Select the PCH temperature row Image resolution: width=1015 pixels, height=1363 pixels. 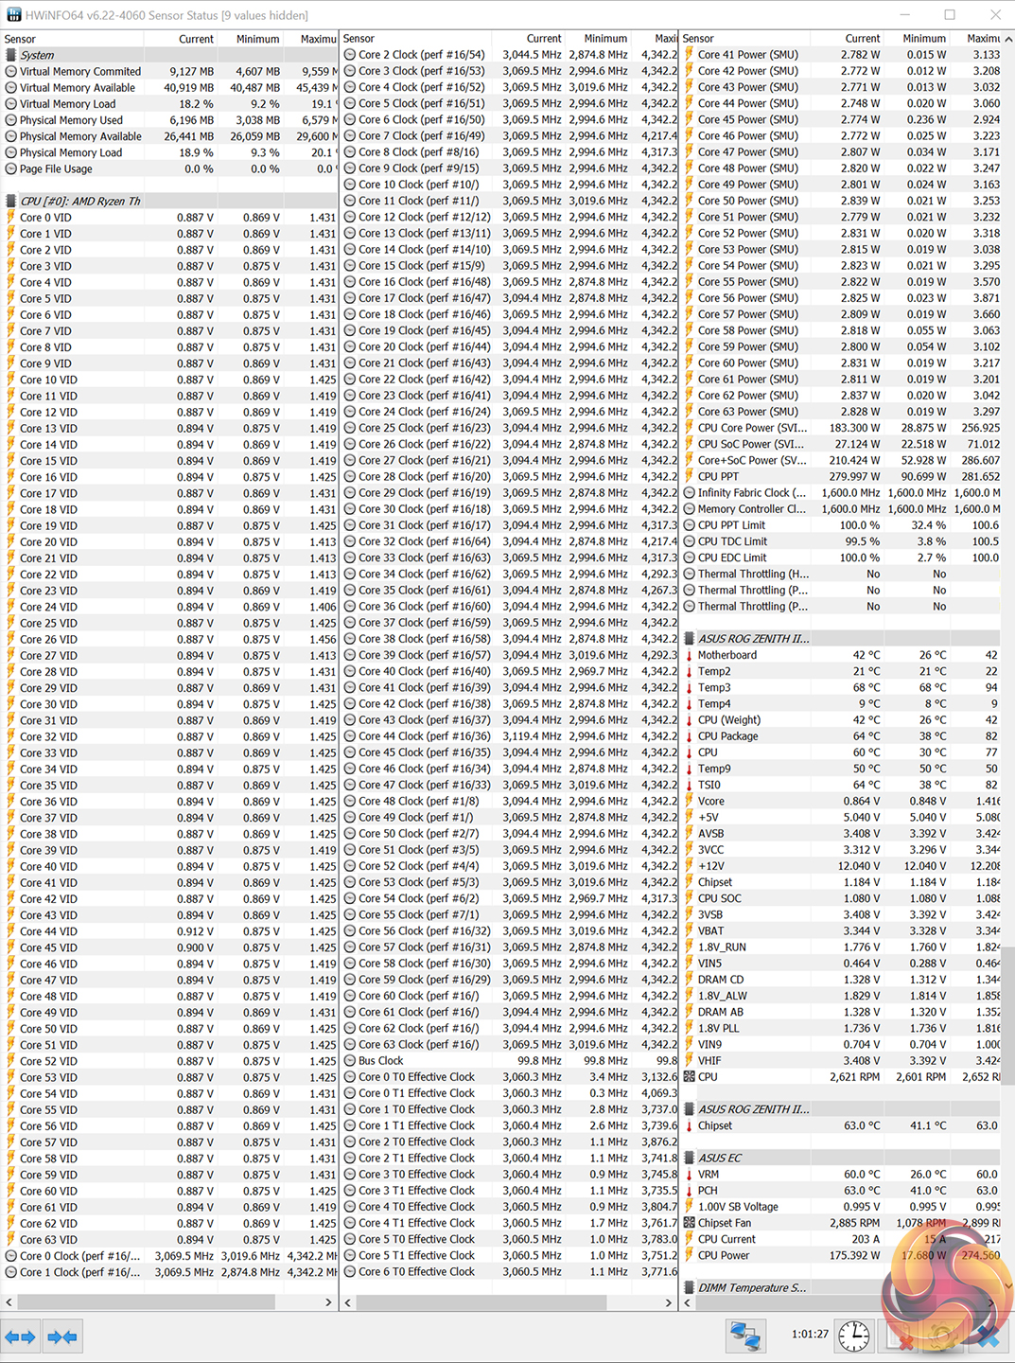(x=840, y=1191)
